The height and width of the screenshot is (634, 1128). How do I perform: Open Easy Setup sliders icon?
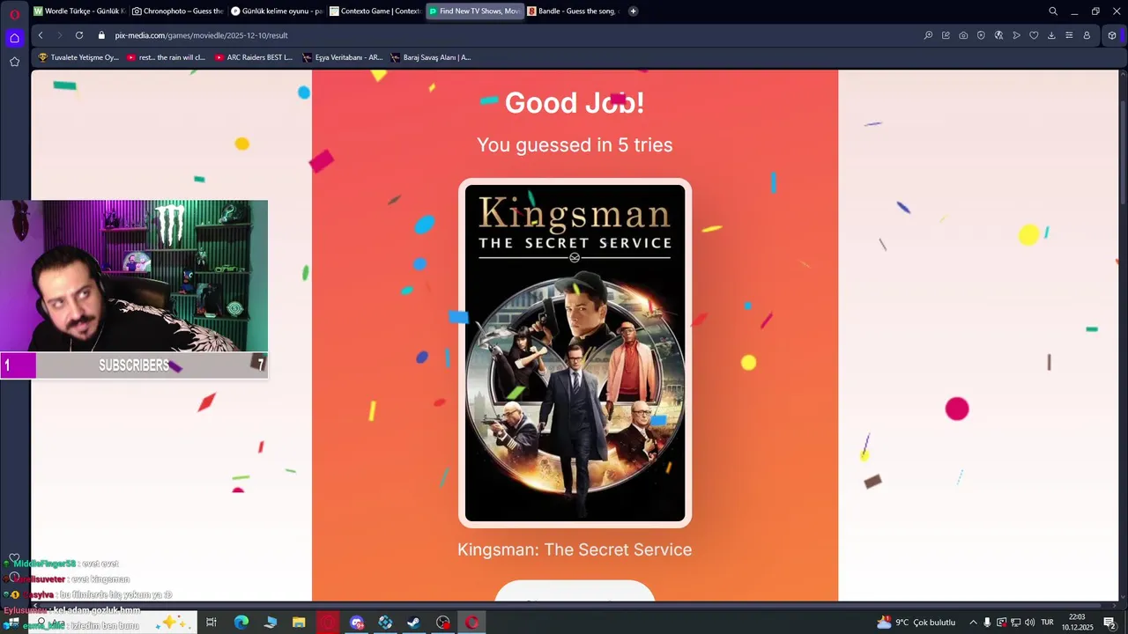[1069, 35]
